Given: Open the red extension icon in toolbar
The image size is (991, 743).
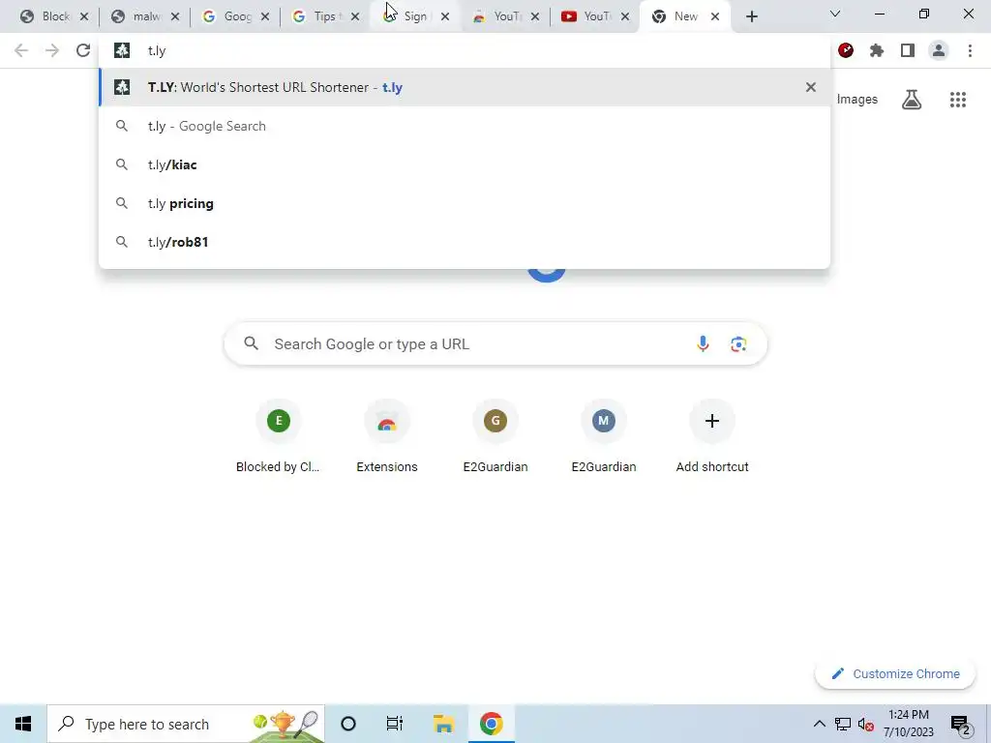Looking at the screenshot, I should [x=846, y=50].
